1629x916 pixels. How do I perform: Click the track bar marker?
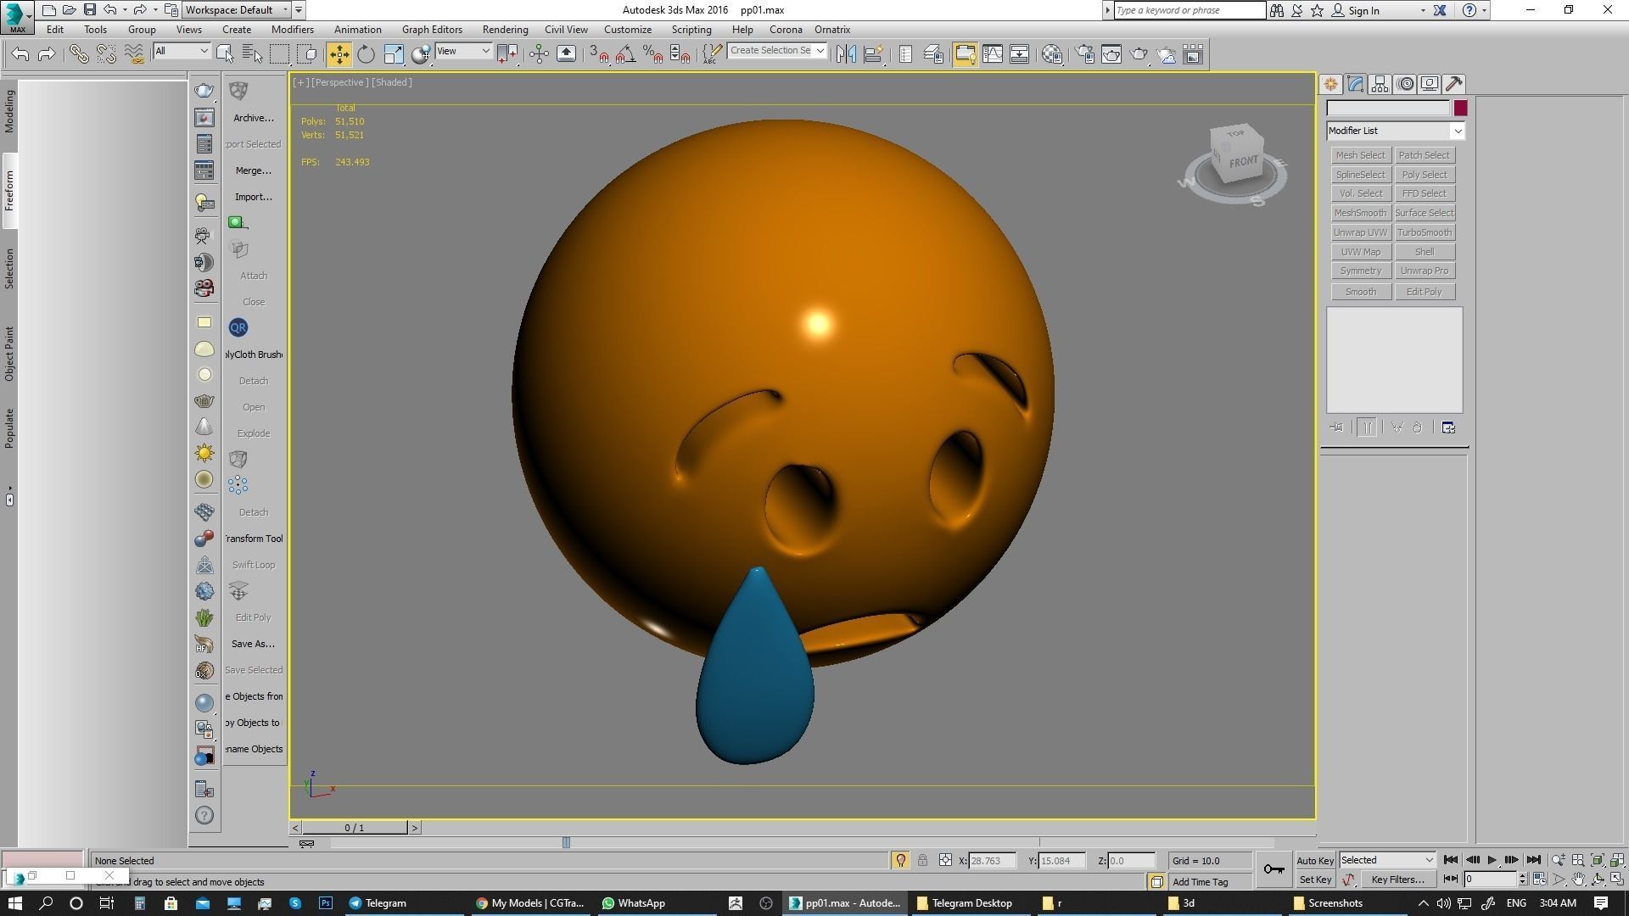pos(566,842)
